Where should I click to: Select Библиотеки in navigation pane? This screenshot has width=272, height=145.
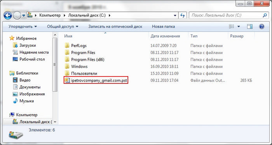tap(27, 73)
